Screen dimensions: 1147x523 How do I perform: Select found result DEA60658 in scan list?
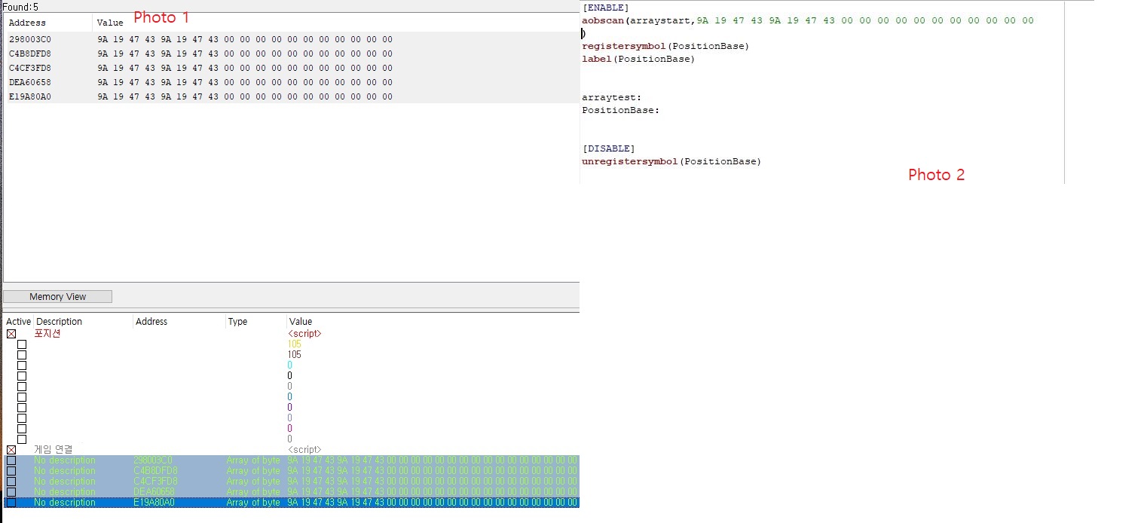pyautogui.click(x=30, y=82)
